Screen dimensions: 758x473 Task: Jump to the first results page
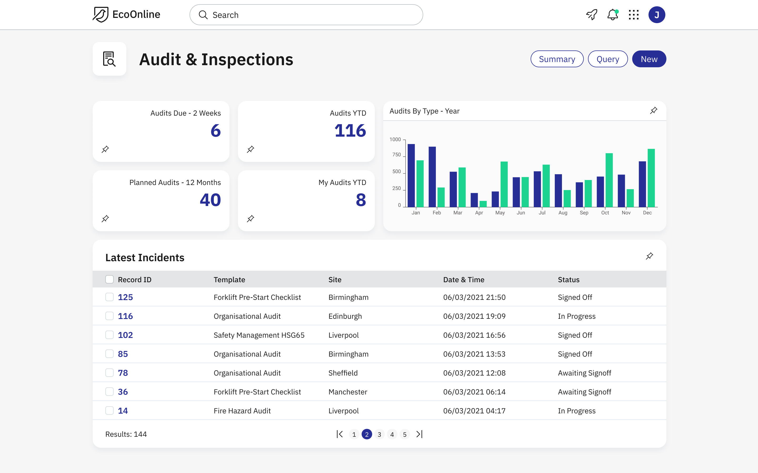340,434
